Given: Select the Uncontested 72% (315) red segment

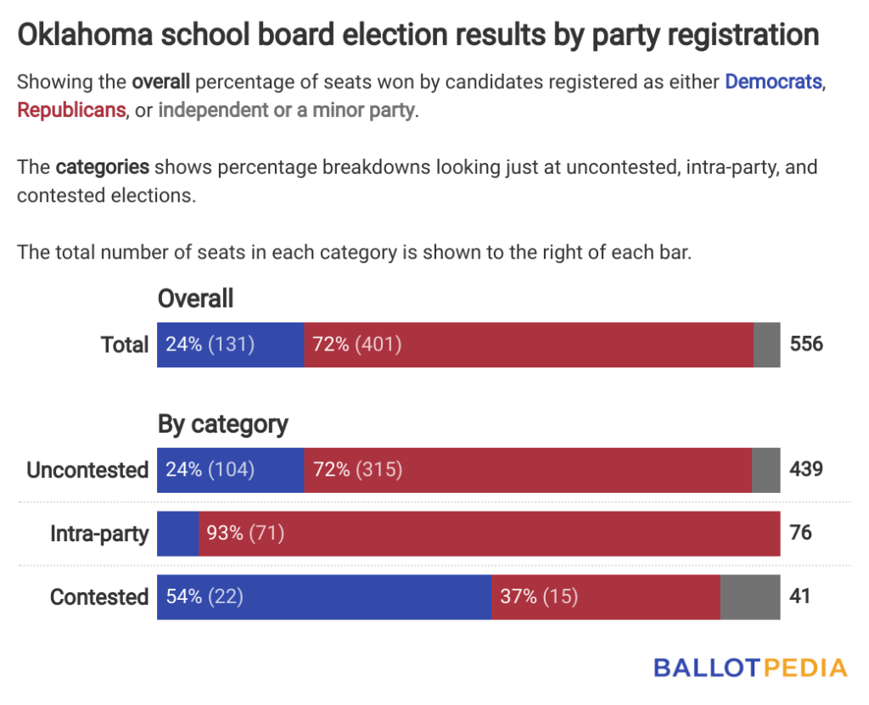Looking at the screenshot, I should [528, 470].
